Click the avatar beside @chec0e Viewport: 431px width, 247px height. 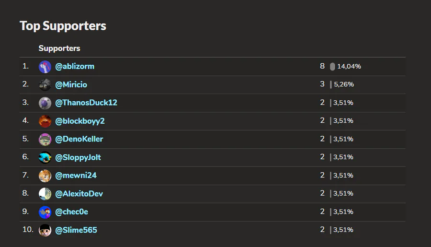[45, 212]
